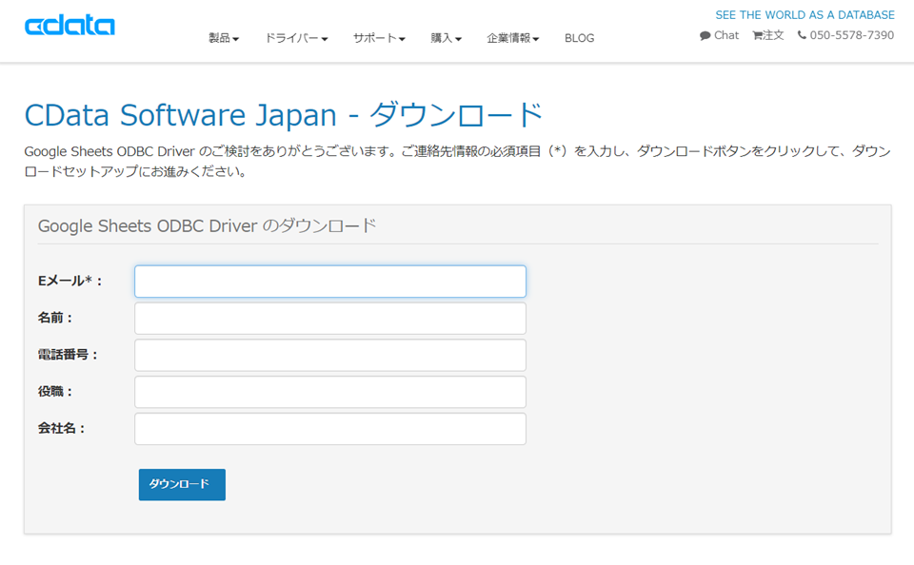Image resolution: width=914 pixels, height=565 pixels.
Task: Focus the 会社名 input field
Action: pyautogui.click(x=330, y=429)
